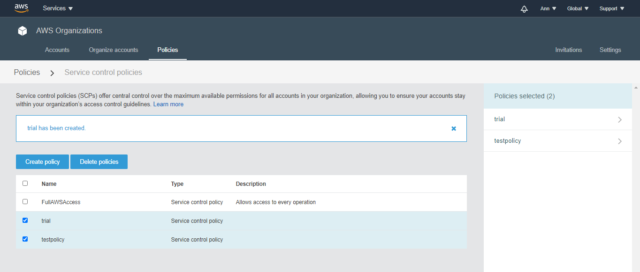The image size is (640, 272).
Task: Deselect the testpolicy checkbox
Action: 25,239
